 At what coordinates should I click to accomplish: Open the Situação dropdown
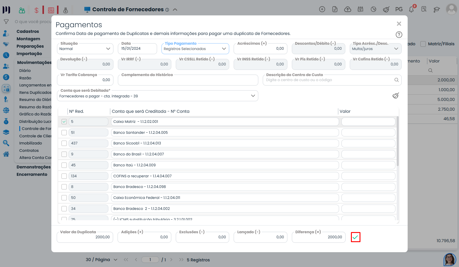pos(85,49)
